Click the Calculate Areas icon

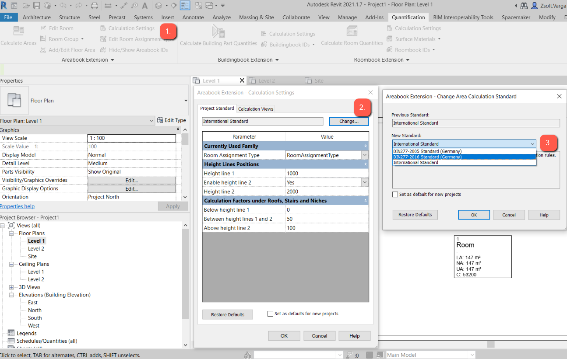18,31
